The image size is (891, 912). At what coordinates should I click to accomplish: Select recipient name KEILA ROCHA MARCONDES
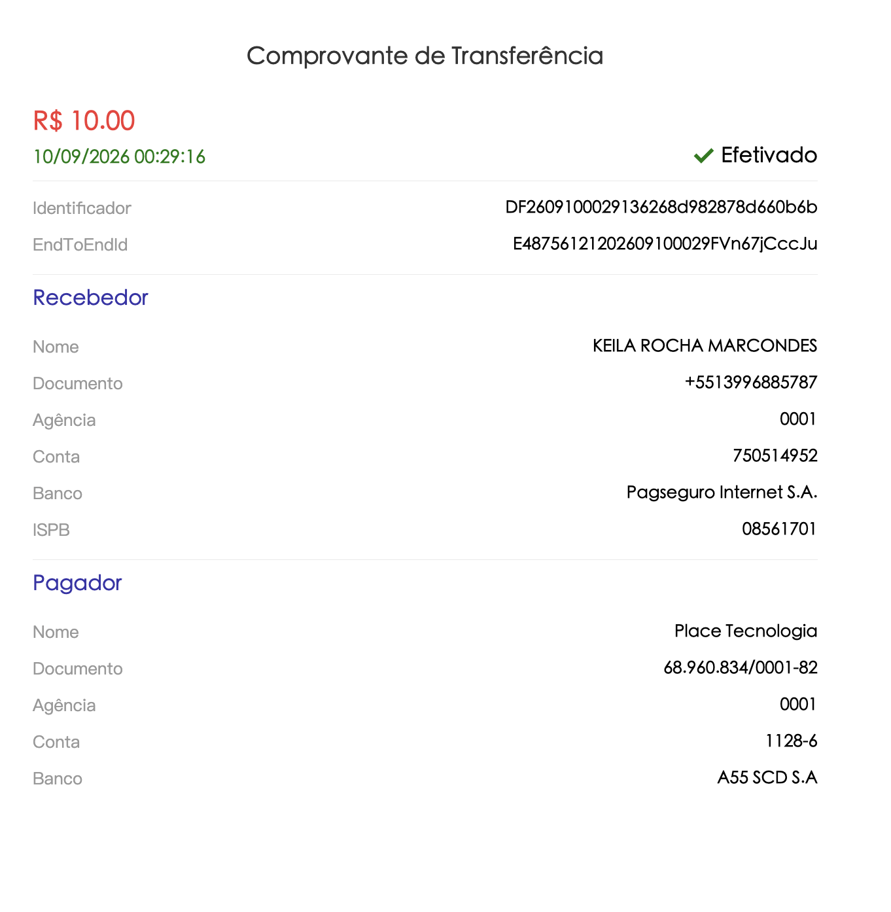point(705,345)
